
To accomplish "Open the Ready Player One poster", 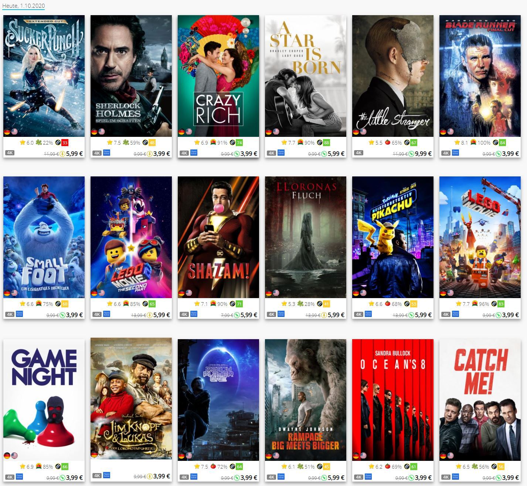I will (218, 399).
